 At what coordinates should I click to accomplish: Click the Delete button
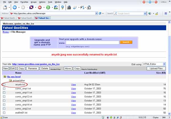[x=45, y=68]
